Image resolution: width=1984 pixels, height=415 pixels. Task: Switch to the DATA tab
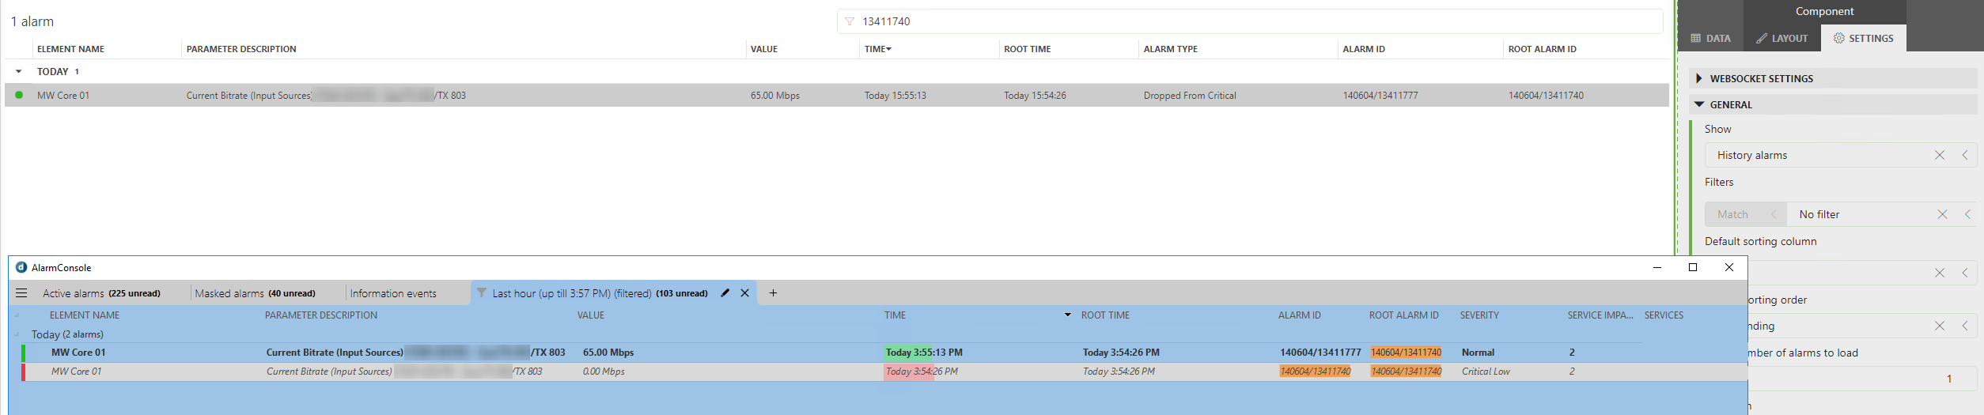[1710, 38]
